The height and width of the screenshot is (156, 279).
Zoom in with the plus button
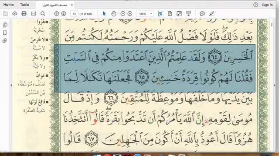tap(130, 13)
